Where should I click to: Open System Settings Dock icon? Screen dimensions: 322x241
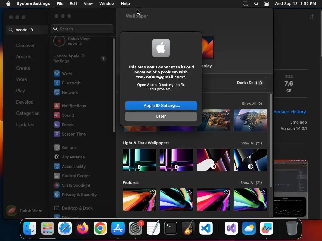[136, 228]
